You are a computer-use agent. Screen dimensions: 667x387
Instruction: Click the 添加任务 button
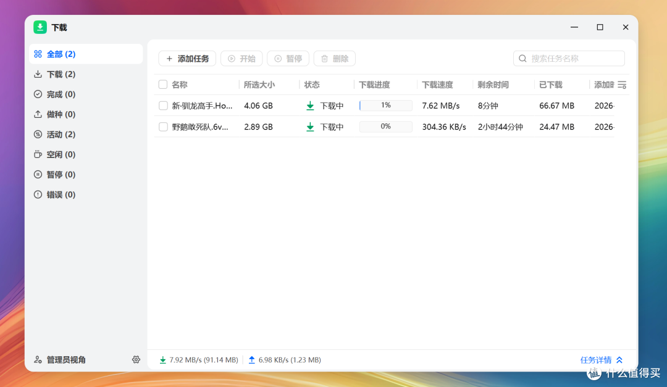(x=187, y=59)
